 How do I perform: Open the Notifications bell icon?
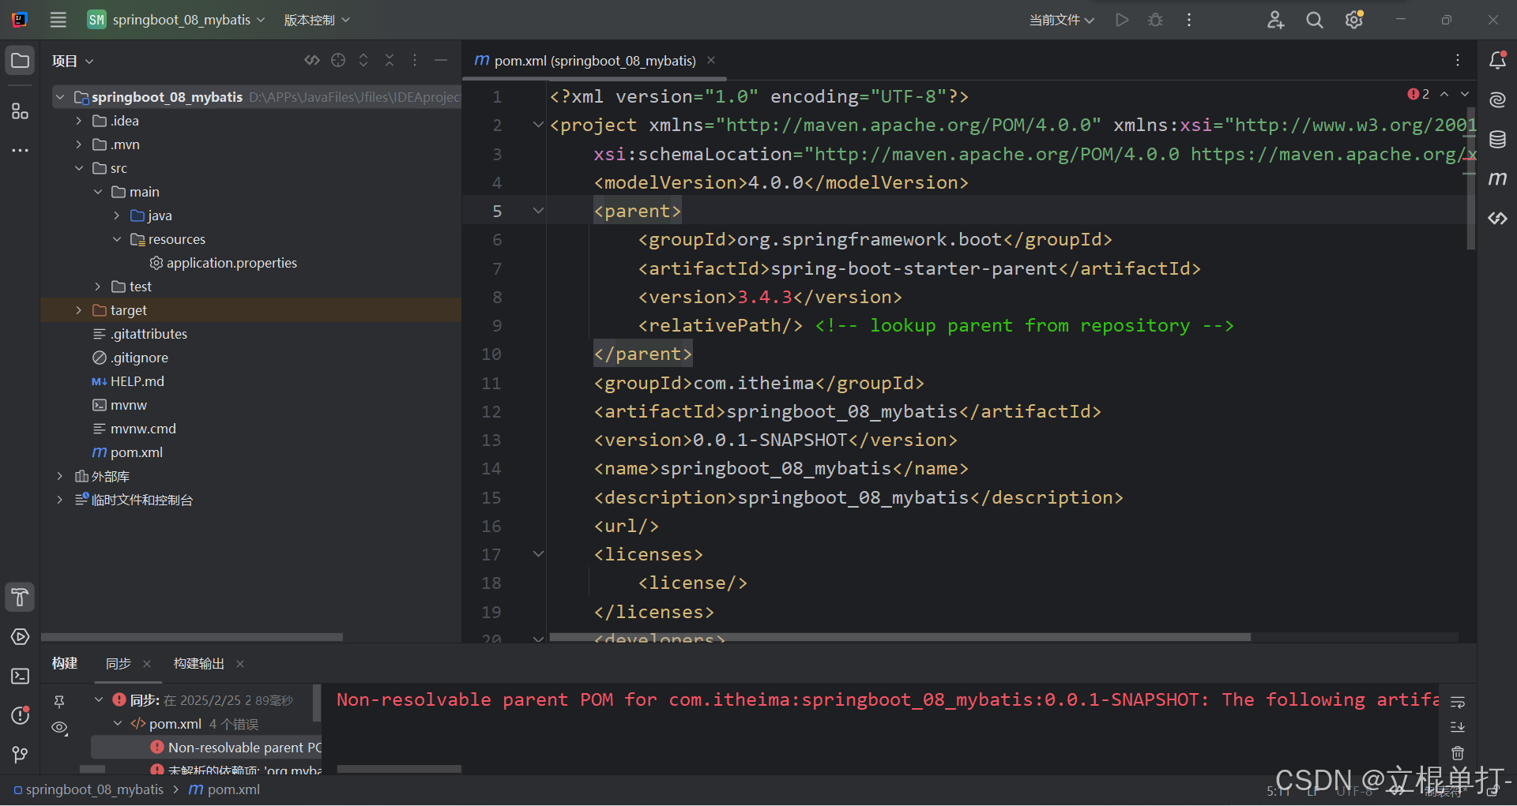coord(1497,60)
